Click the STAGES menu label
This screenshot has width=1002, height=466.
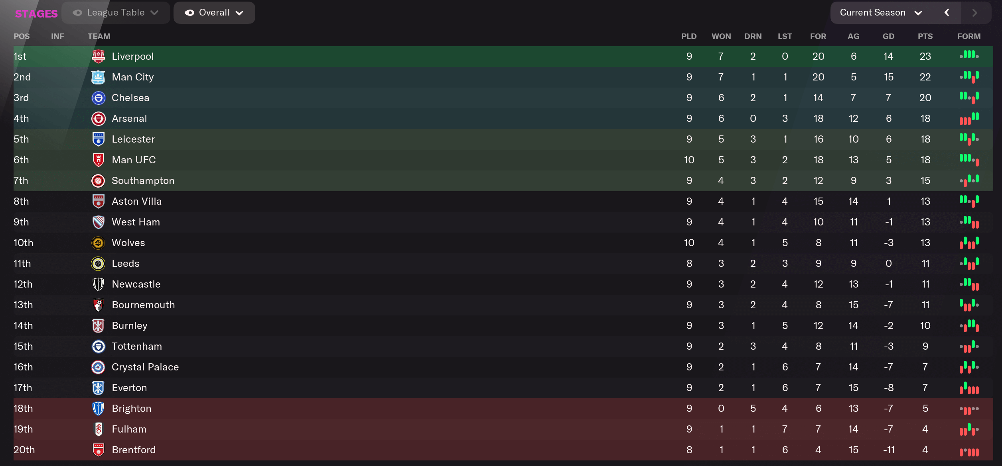click(x=36, y=12)
